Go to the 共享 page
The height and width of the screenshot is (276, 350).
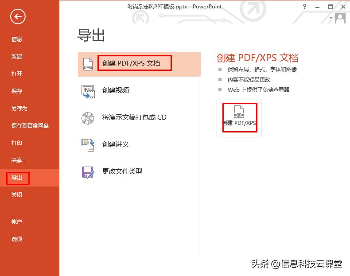17,160
